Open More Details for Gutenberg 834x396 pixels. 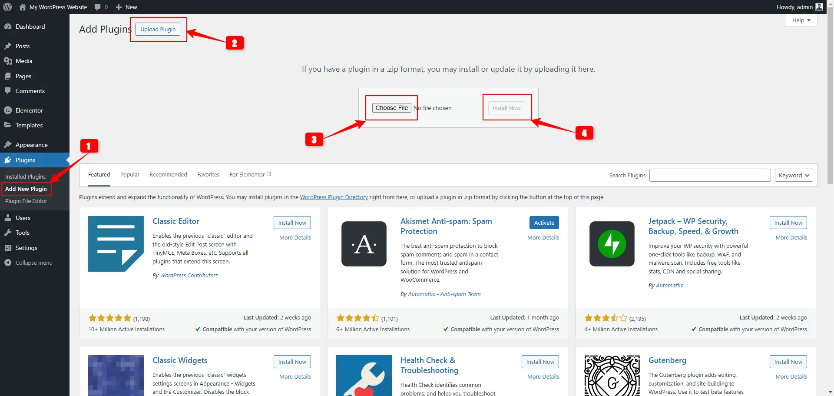coord(791,376)
